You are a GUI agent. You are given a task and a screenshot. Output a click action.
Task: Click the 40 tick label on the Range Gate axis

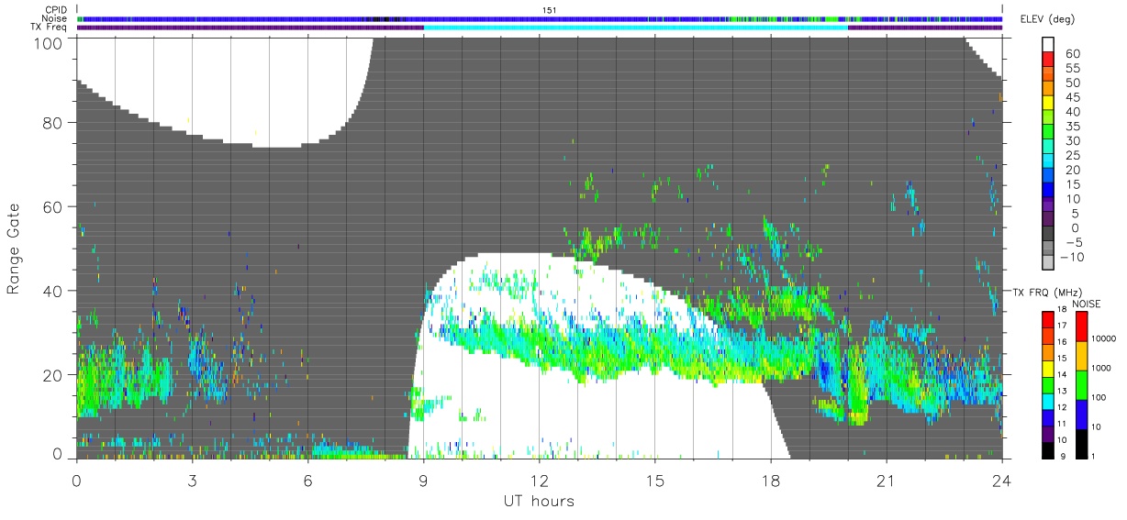54,291
